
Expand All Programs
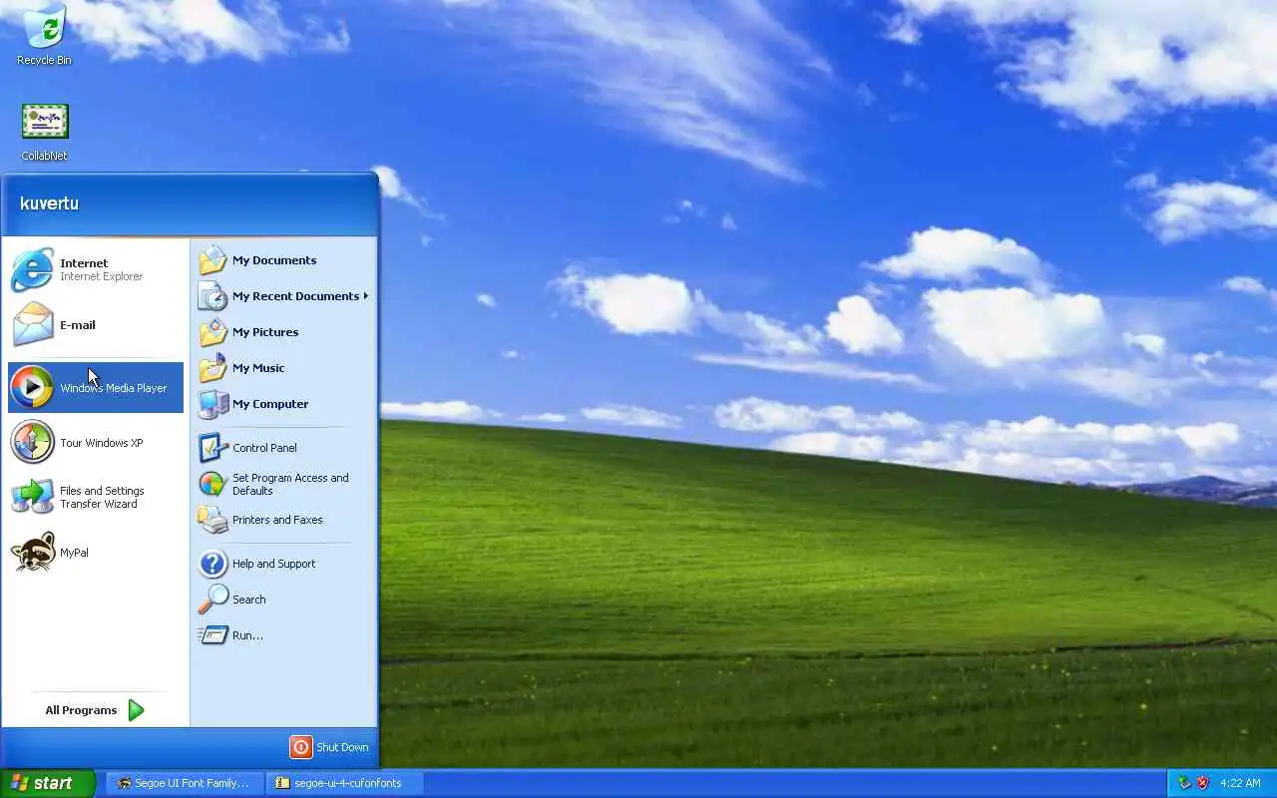(x=95, y=710)
